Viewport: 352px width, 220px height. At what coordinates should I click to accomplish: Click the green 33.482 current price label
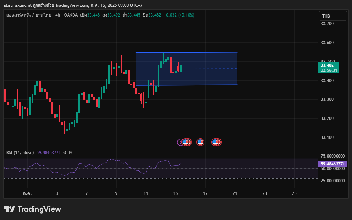329,68
